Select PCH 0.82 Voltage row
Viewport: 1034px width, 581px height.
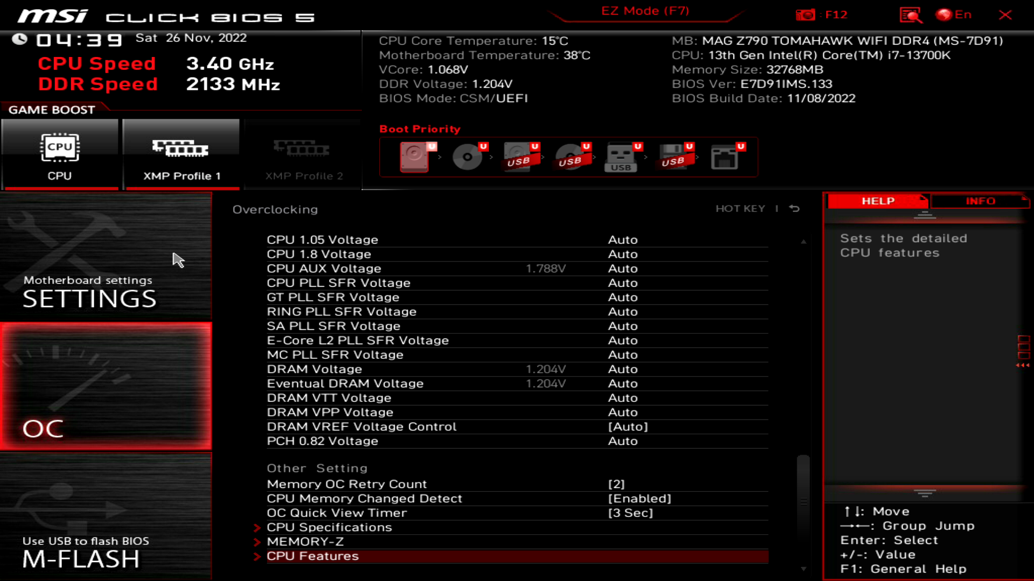point(517,441)
